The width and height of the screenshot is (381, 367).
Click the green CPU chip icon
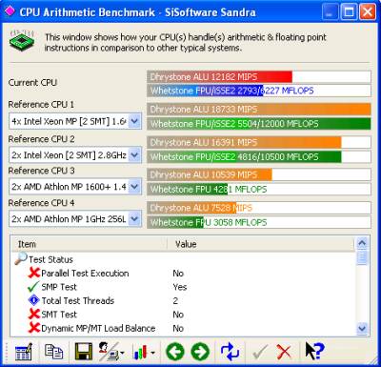click(22, 40)
